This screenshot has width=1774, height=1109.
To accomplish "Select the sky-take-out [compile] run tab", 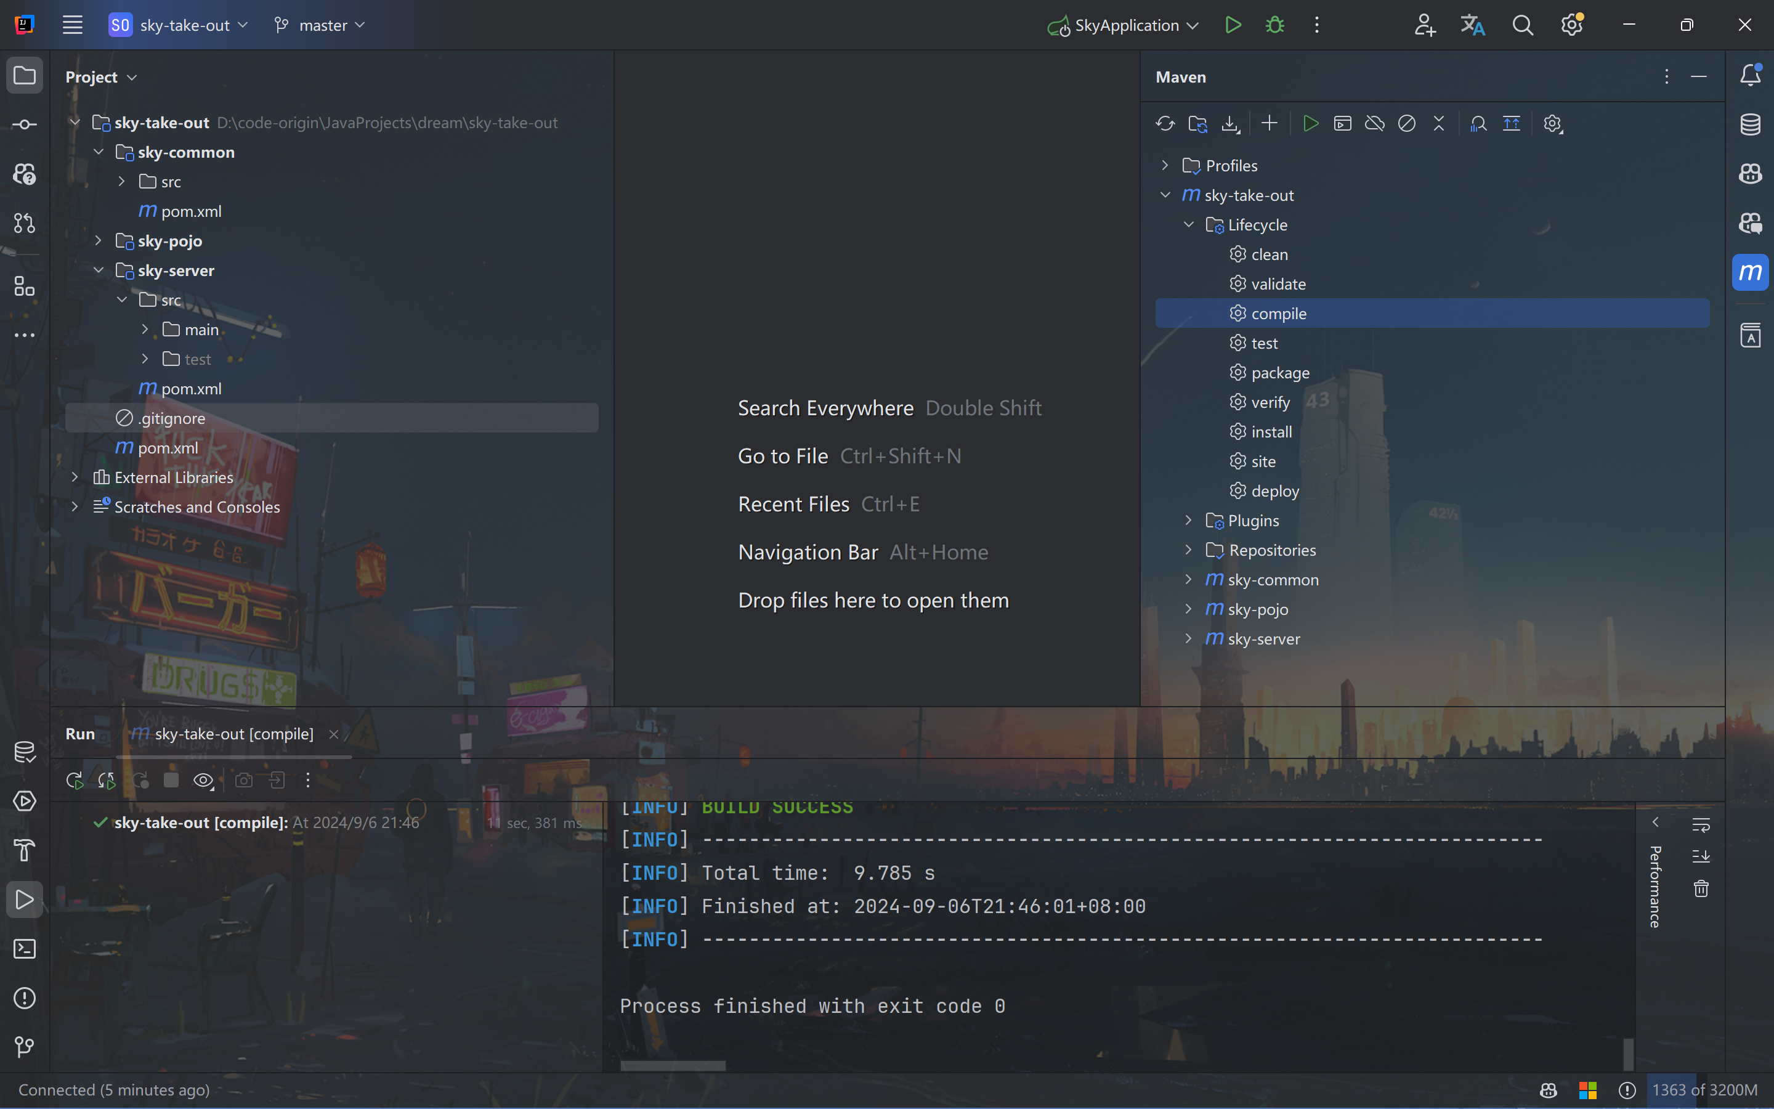I will tap(233, 734).
